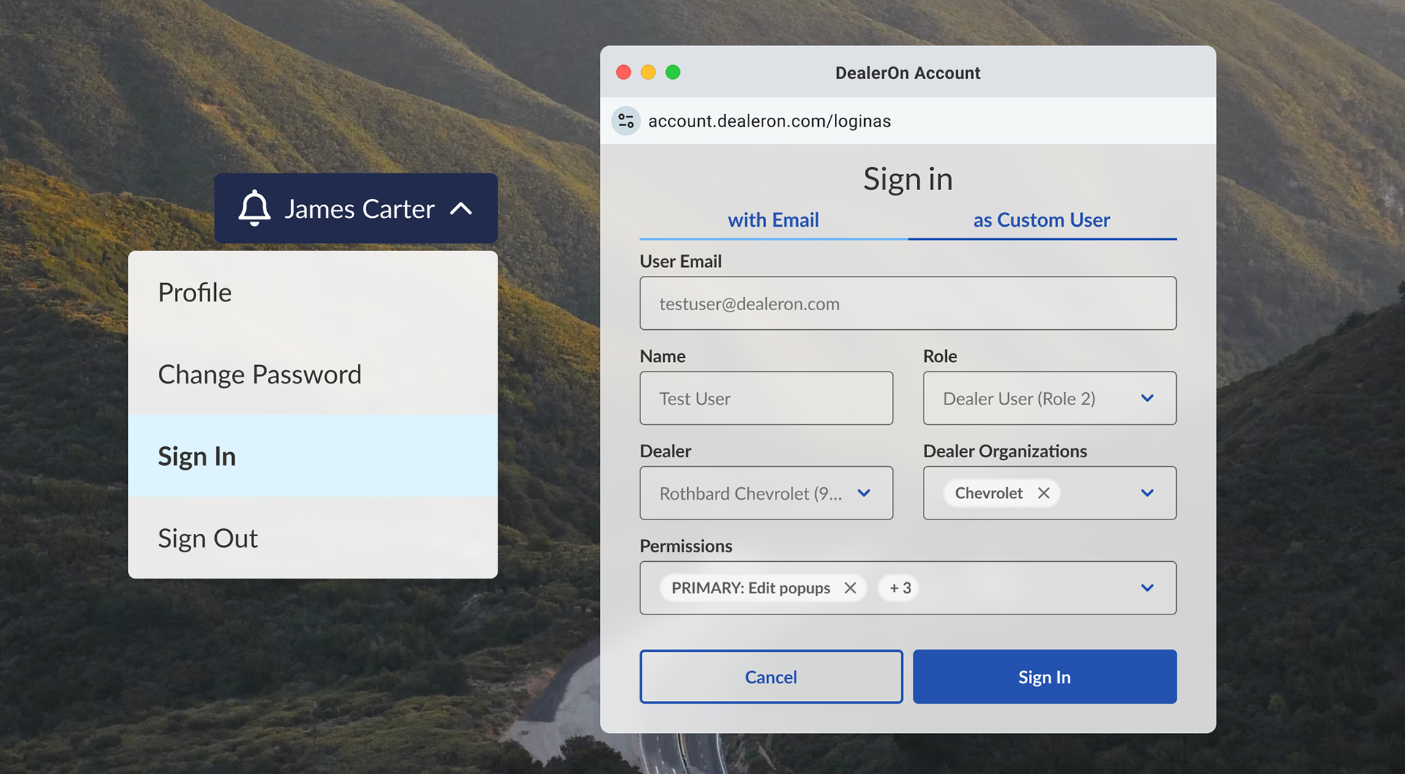The image size is (1405, 774).
Task: Close the DealerOn Account window
Action: [623, 72]
